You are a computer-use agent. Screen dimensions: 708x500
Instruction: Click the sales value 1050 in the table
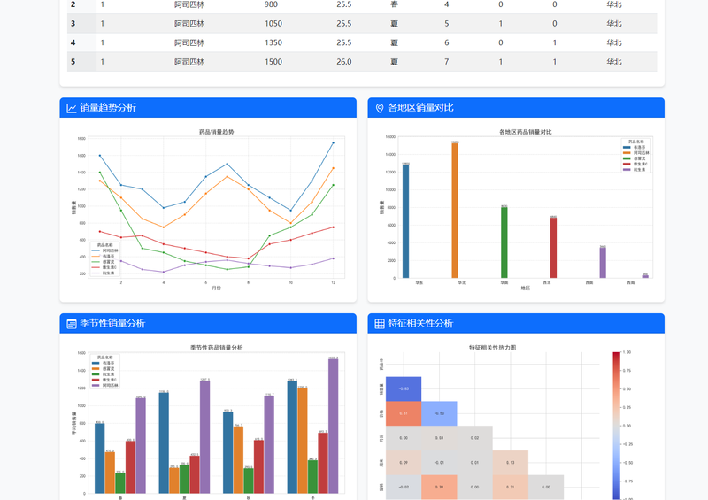[x=273, y=24]
